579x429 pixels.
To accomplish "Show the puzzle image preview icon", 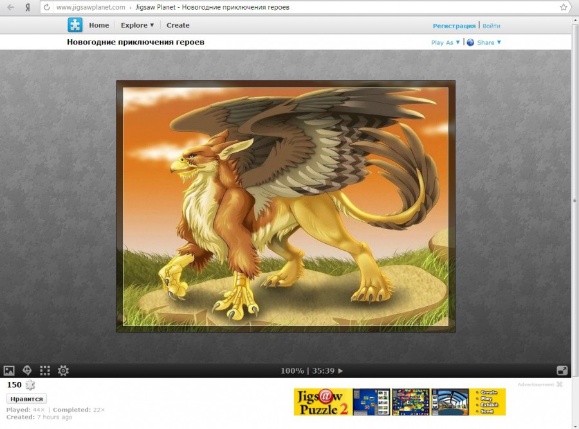I will [x=9, y=370].
